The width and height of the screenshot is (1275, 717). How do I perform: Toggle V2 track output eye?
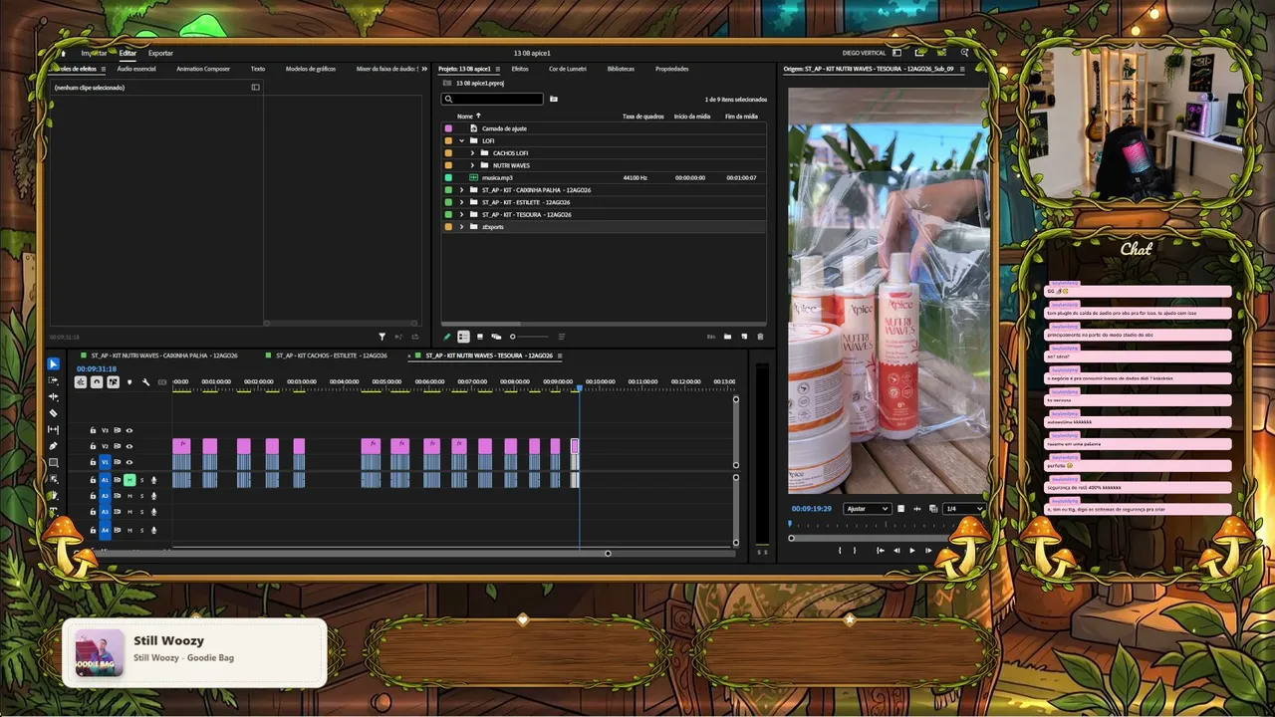128,446
